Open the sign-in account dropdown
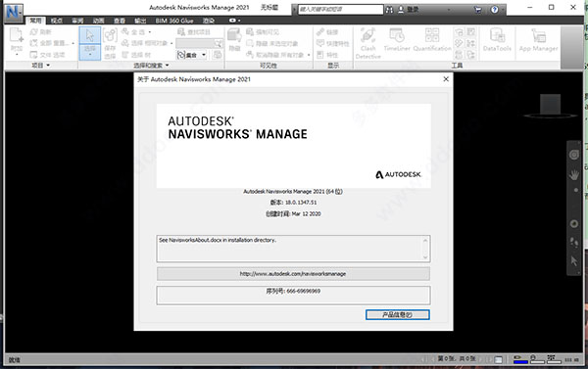The width and height of the screenshot is (588, 369). (449, 10)
